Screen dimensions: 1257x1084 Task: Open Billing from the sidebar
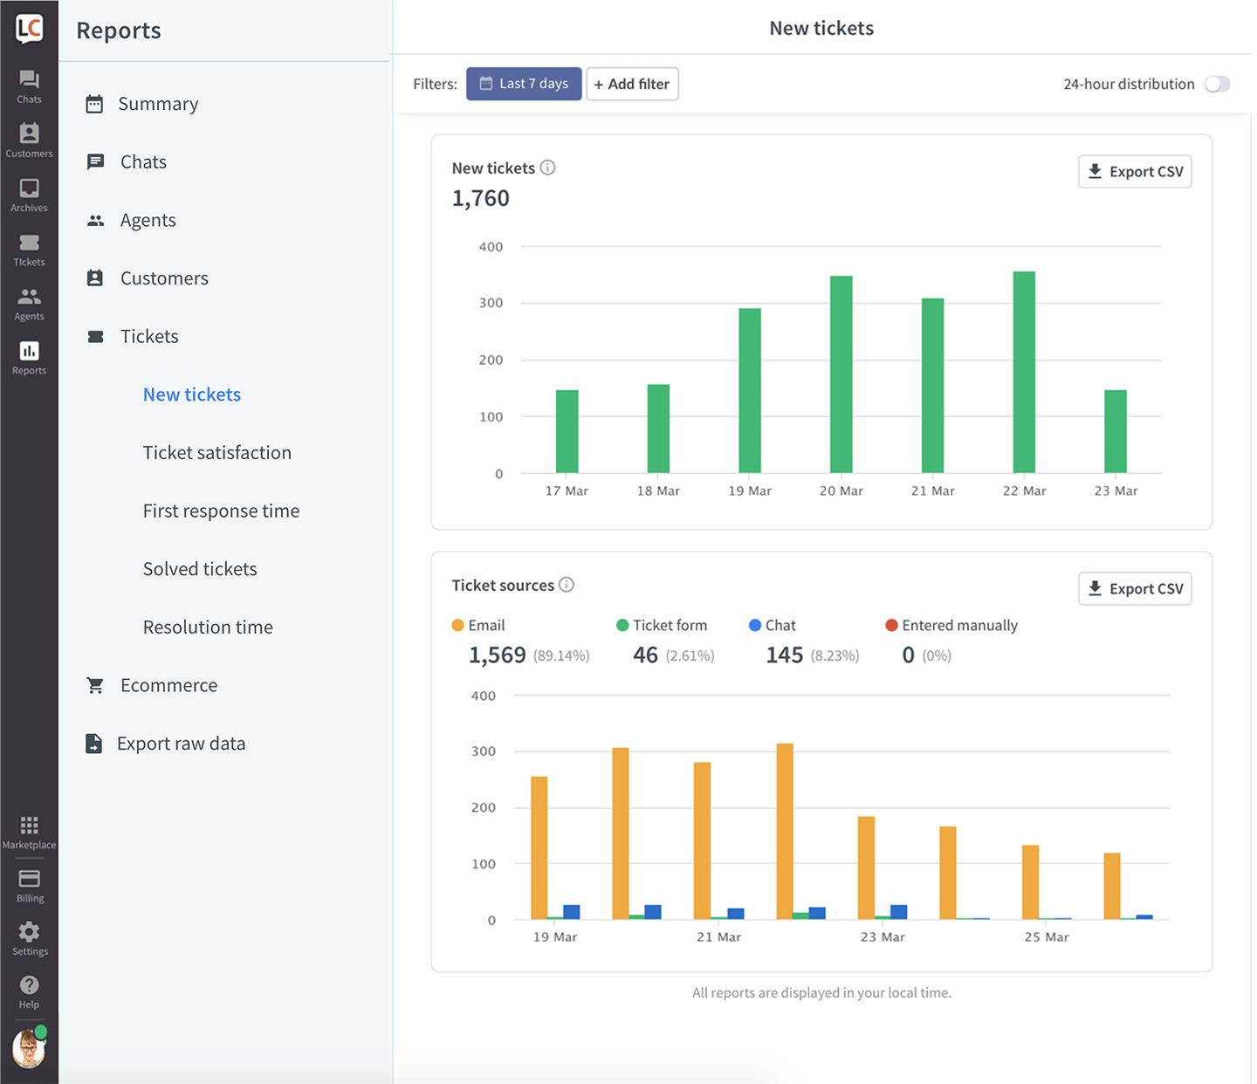coord(29,886)
